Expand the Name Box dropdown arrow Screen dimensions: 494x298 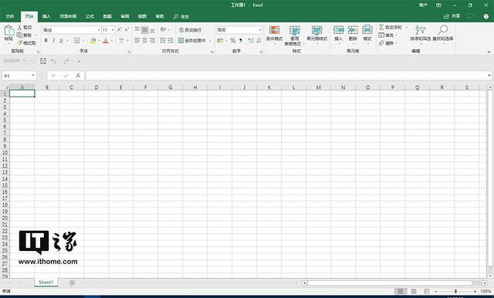pos(32,76)
